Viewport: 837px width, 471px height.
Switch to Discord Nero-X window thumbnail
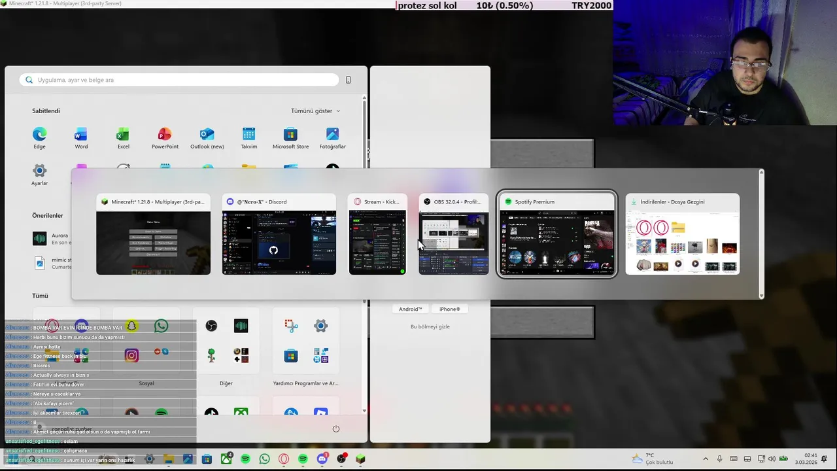[x=279, y=234]
